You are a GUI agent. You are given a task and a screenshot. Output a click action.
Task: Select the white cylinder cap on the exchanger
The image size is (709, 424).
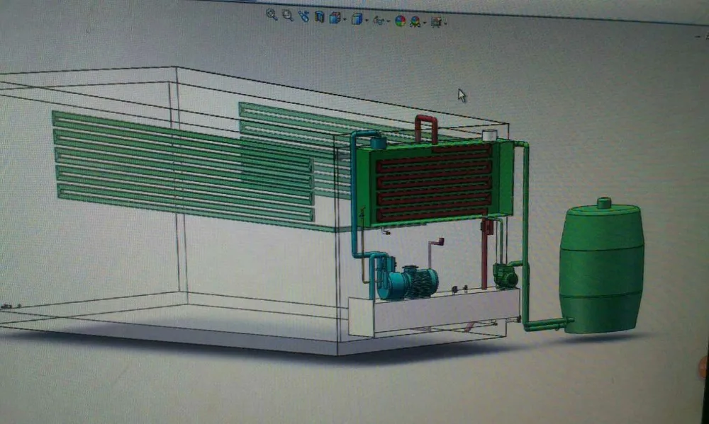[490, 135]
